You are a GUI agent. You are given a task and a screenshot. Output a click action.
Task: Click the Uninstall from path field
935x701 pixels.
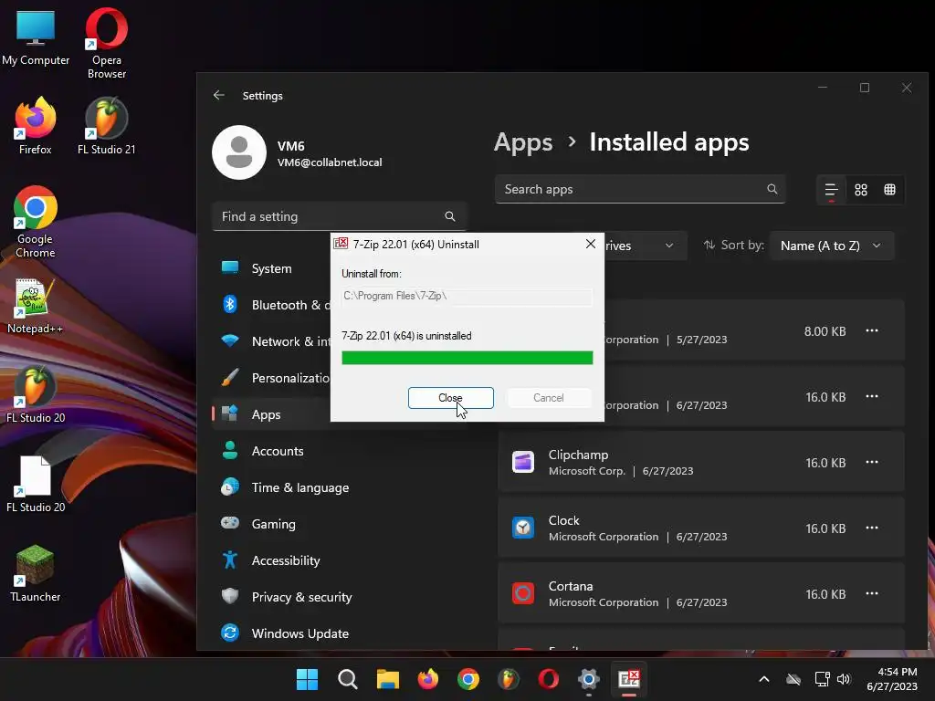pos(467,297)
